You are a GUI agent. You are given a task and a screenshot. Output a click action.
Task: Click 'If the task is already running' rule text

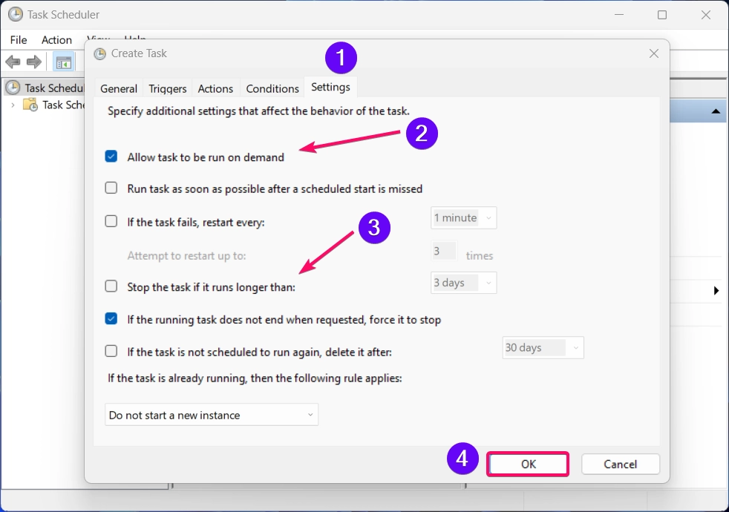tap(255, 378)
